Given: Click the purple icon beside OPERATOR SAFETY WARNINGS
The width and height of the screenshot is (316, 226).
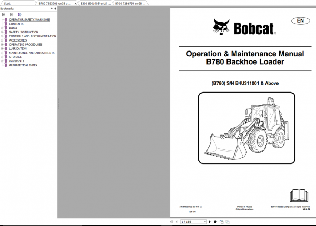Looking at the screenshot, I should point(6,19).
